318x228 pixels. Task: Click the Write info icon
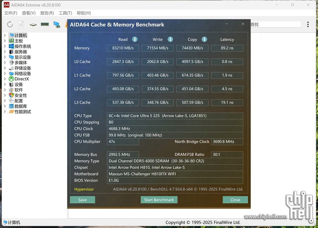point(170,39)
